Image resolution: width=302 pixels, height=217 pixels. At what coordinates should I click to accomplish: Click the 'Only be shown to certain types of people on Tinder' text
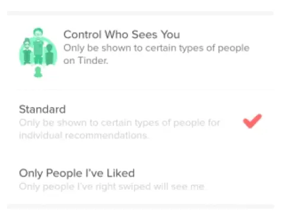pyautogui.click(x=156, y=54)
